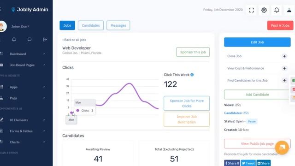The width and height of the screenshot is (295, 166).
Task: Switch to Candidates tab
Action: [x=91, y=25]
